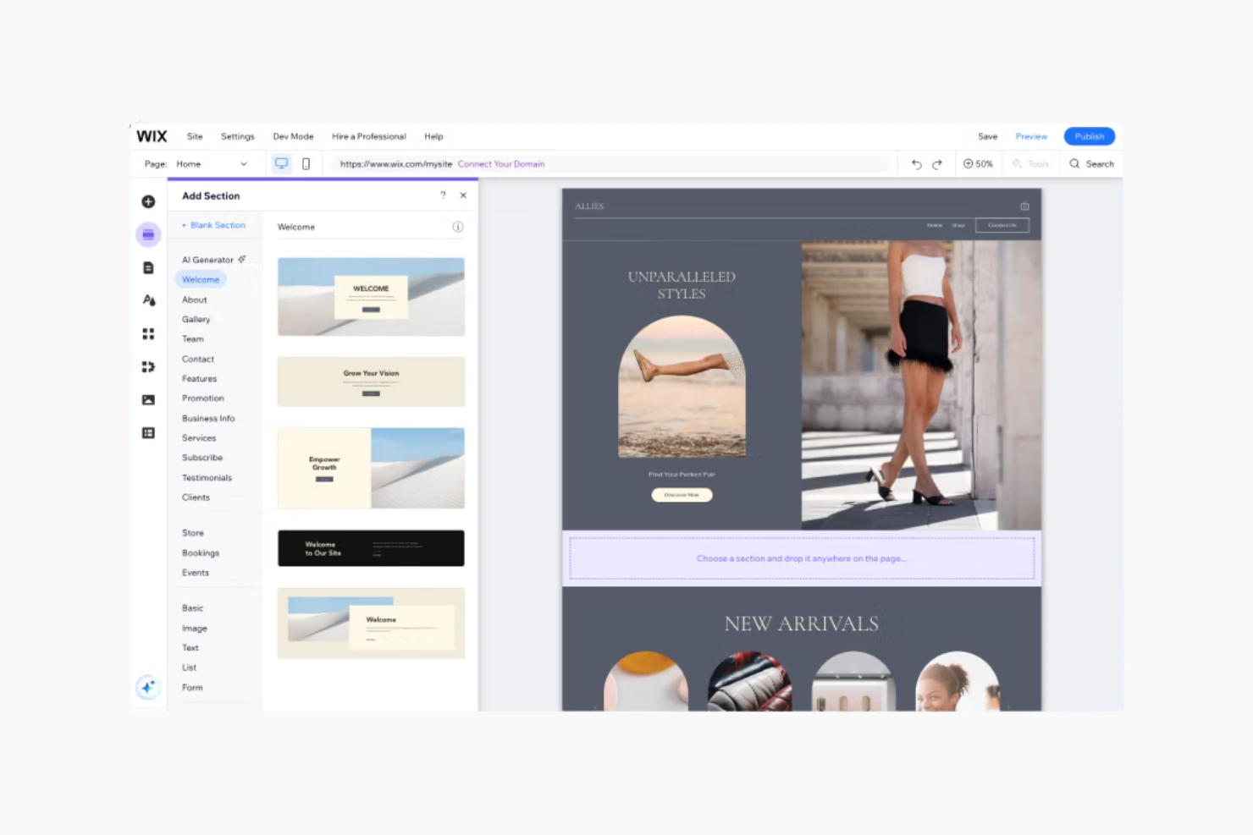The height and width of the screenshot is (835, 1253).
Task: Click the Add Elements plus icon
Action: click(x=148, y=201)
